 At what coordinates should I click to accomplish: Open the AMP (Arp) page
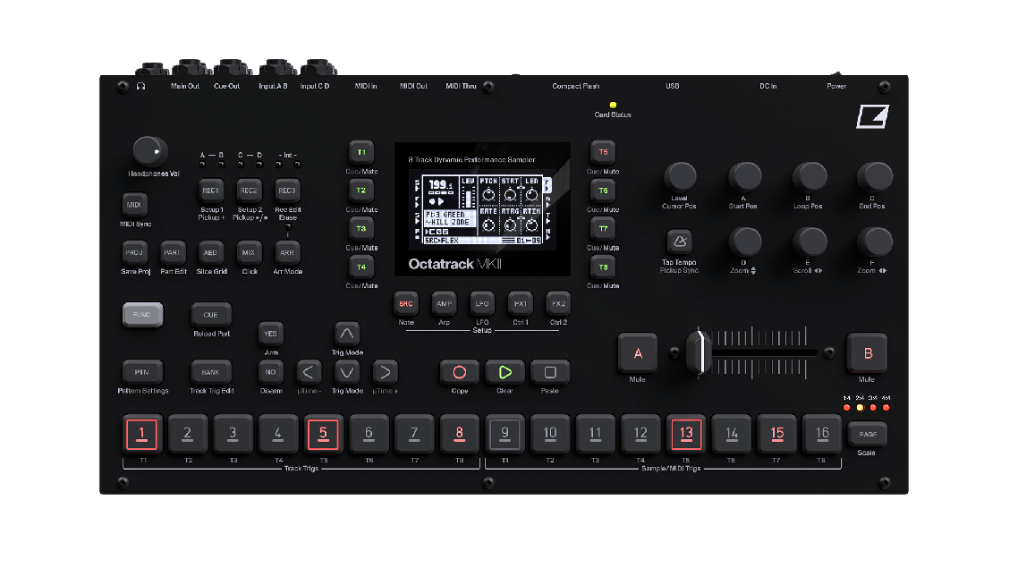(x=444, y=303)
